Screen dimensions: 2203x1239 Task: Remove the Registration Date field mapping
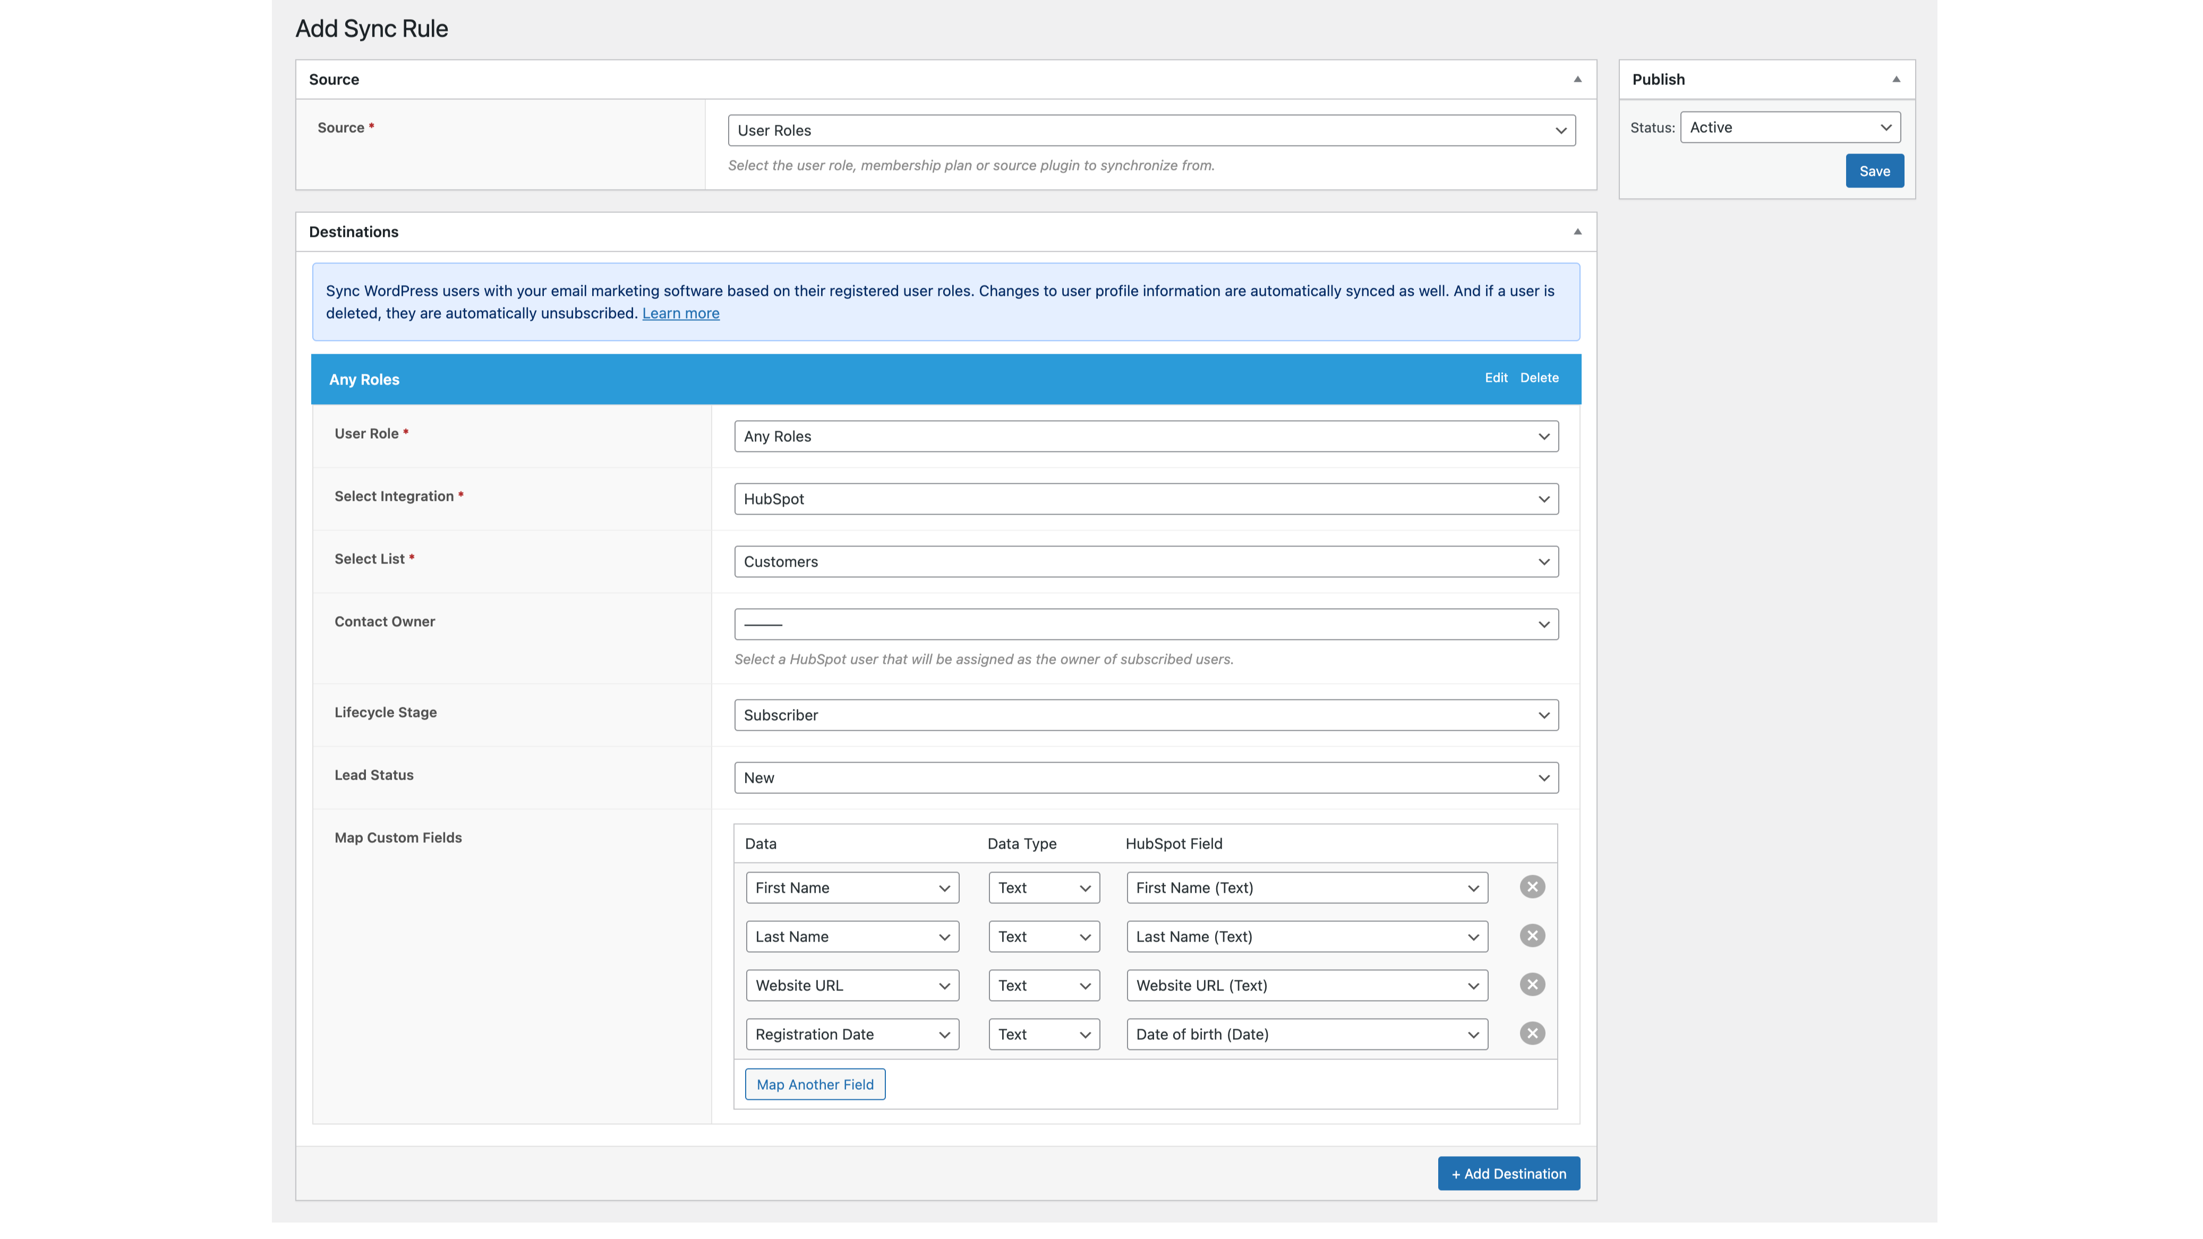pyautogui.click(x=1532, y=1033)
